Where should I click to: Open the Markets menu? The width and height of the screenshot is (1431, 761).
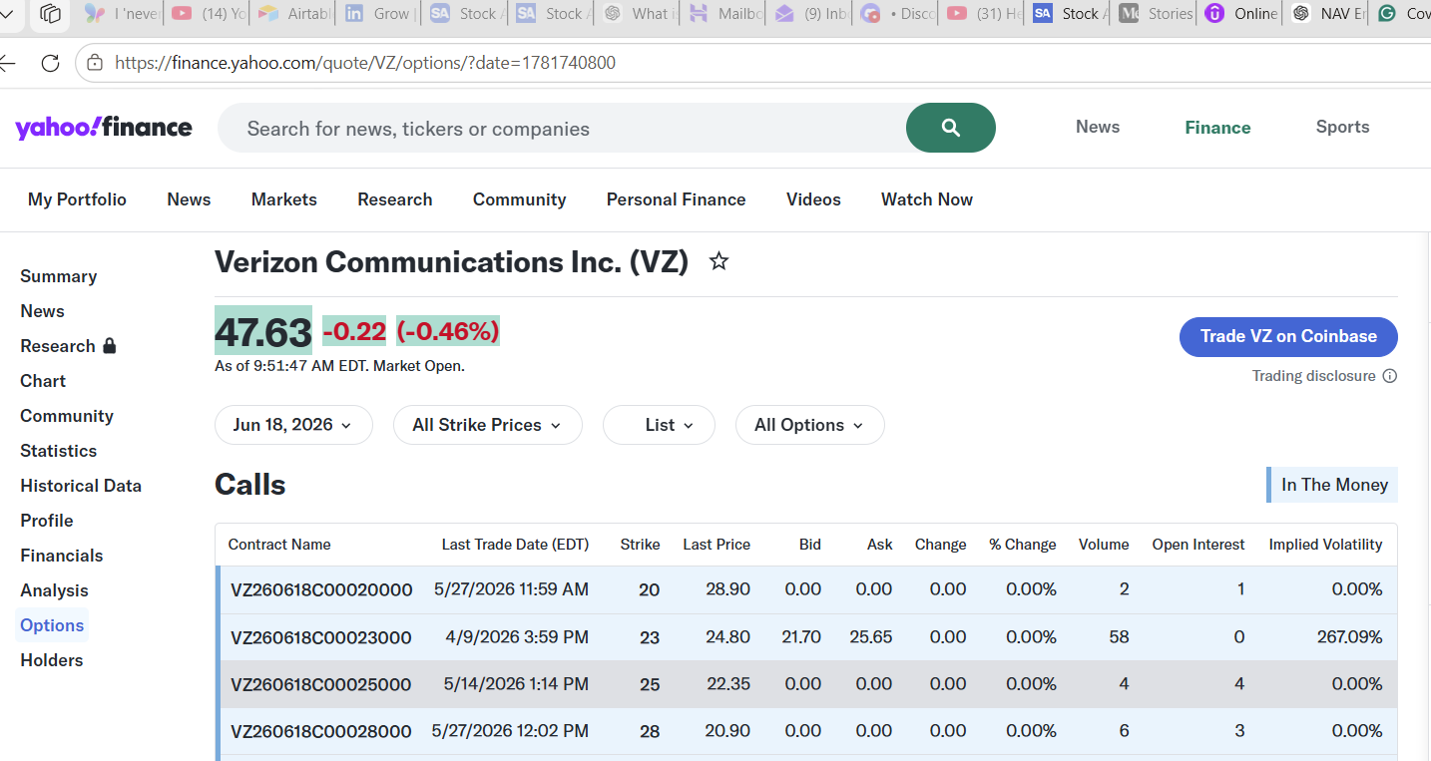284,199
